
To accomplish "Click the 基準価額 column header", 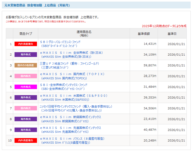I will (144, 34).
